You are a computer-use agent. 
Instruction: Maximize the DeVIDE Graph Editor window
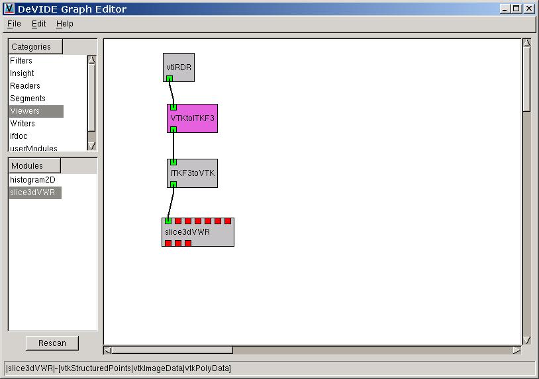pyautogui.click(x=516, y=9)
